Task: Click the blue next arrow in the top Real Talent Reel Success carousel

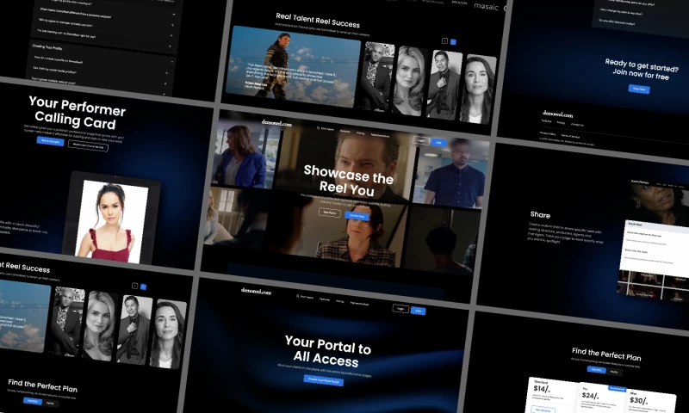Action: point(453,42)
